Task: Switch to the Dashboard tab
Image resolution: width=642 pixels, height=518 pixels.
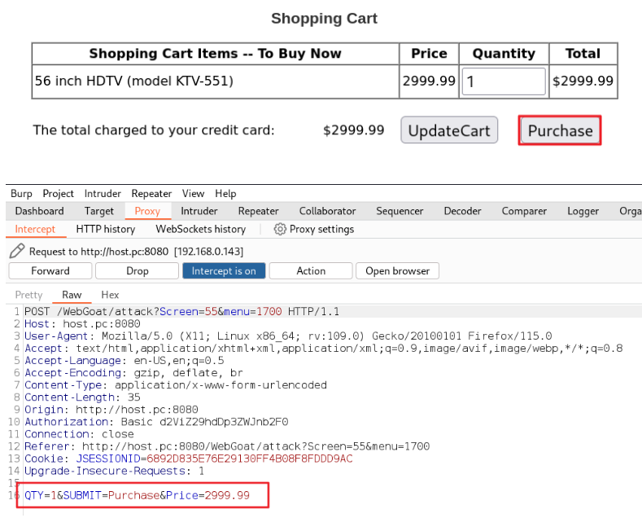Action: tap(39, 211)
